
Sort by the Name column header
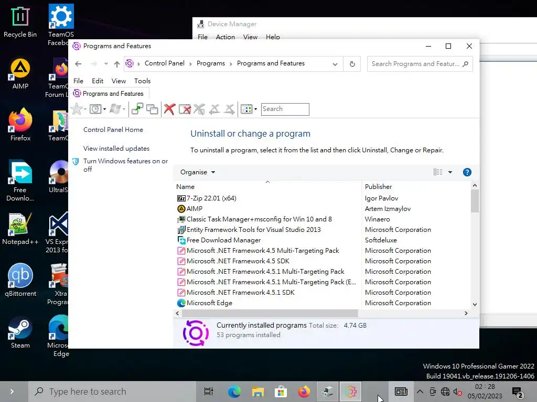267,187
